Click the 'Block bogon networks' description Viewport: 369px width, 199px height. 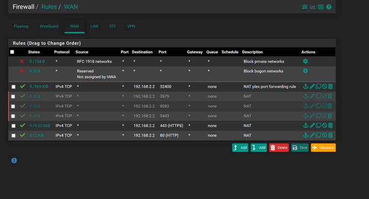click(x=263, y=71)
